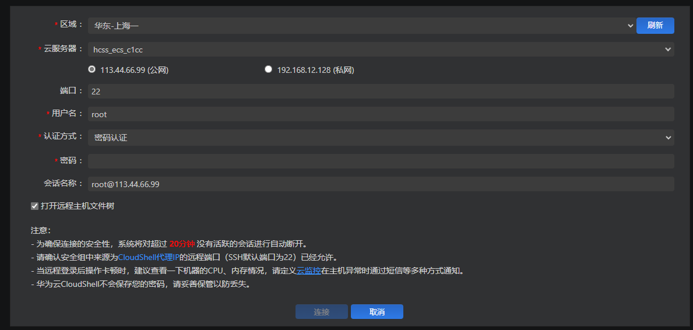Screen dimensions: 693x330
Task: Open the 区域 region dropdown
Action: (362, 26)
